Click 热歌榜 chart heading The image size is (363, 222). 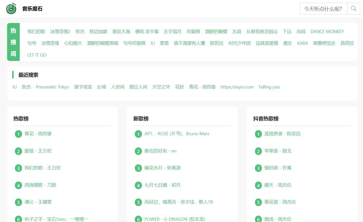(21, 119)
